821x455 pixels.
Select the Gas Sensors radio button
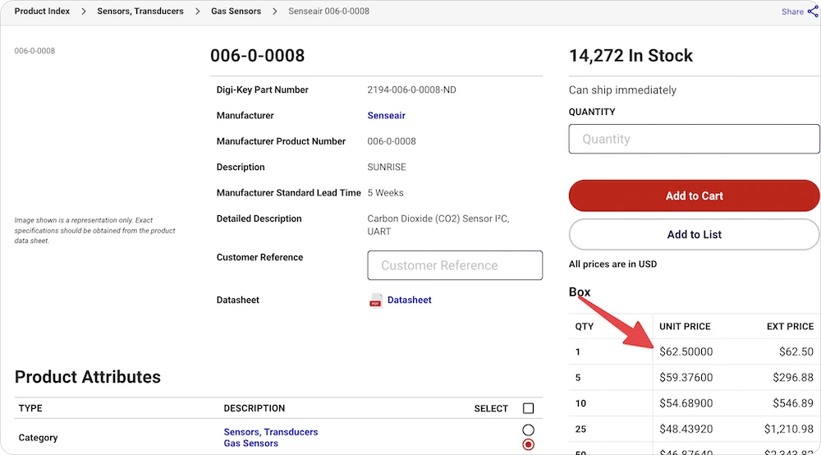[x=528, y=444]
